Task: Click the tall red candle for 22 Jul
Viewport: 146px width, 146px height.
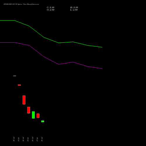Action: [x=24, y=100]
